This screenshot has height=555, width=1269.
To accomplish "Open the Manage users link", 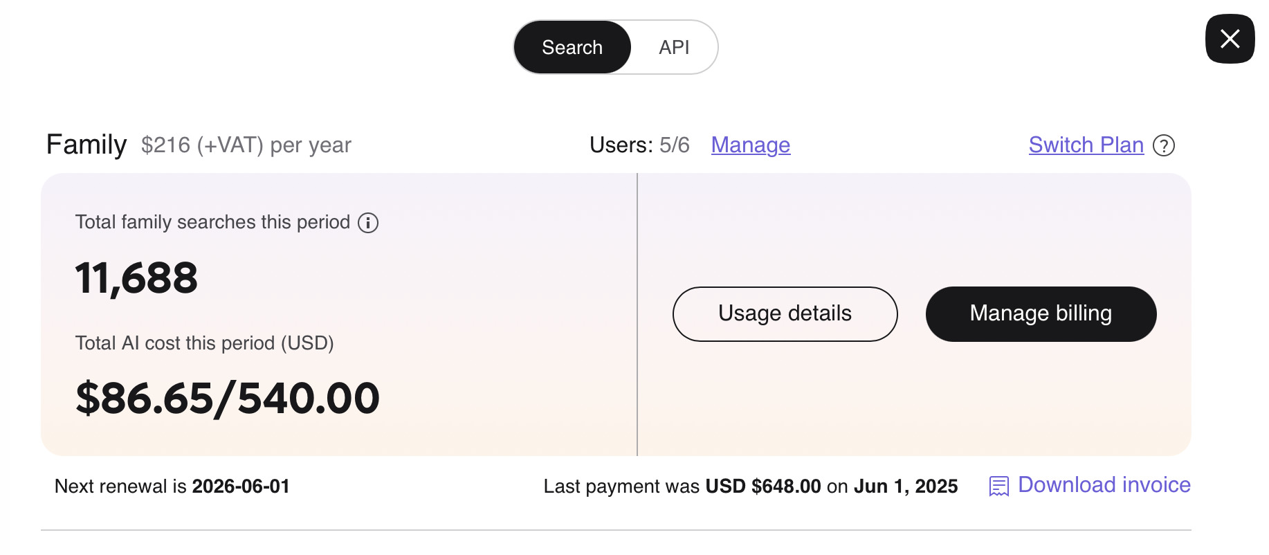I will (x=750, y=145).
